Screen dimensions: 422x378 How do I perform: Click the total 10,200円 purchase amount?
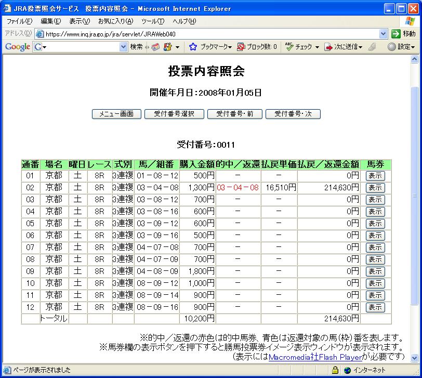tap(199, 319)
